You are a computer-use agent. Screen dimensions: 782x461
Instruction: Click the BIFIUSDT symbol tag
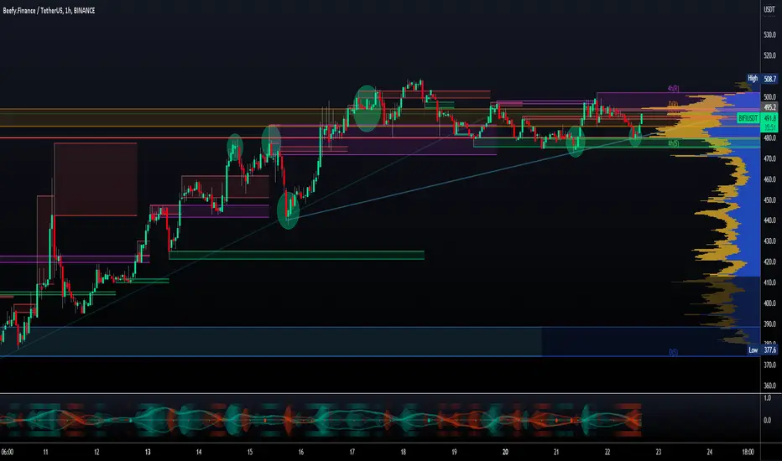point(748,118)
